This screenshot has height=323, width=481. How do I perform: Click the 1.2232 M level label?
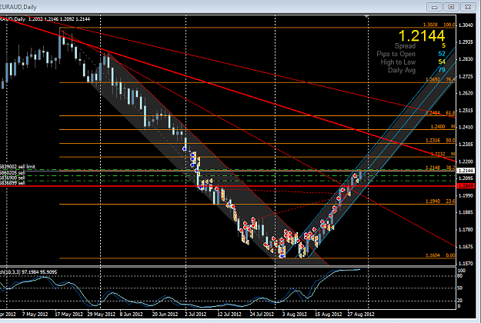(443, 154)
